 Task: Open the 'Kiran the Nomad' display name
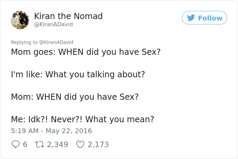click(x=68, y=16)
